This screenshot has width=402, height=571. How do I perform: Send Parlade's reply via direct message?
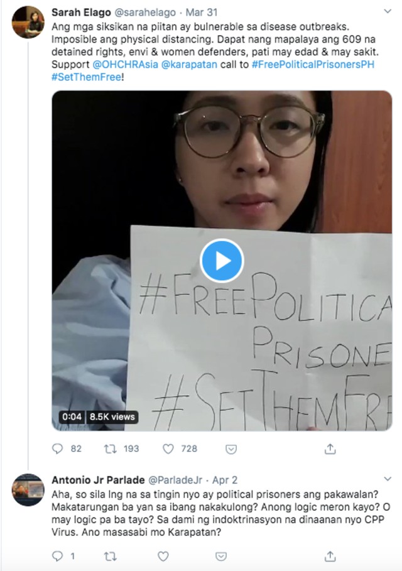pyautogui.click(x=221, y=557)
